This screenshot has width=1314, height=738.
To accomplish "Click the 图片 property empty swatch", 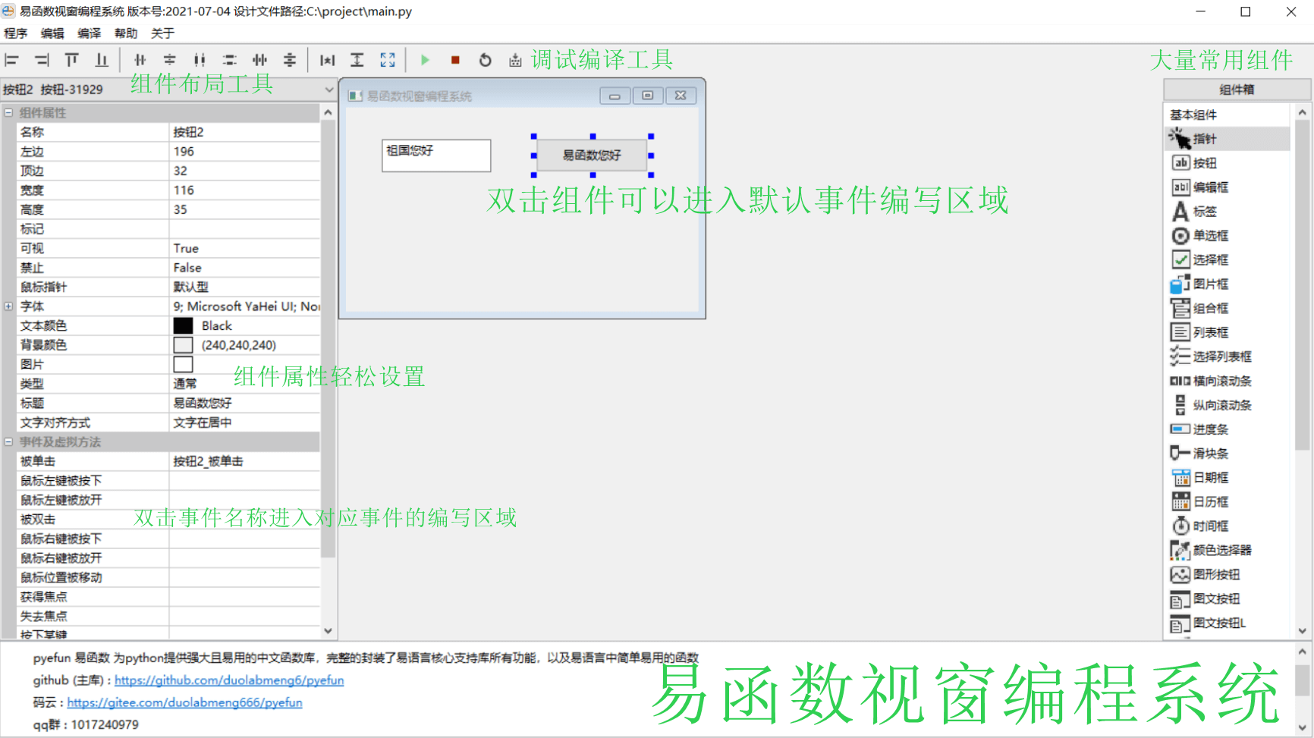I will pyautogui.click(x=183, y=364).
